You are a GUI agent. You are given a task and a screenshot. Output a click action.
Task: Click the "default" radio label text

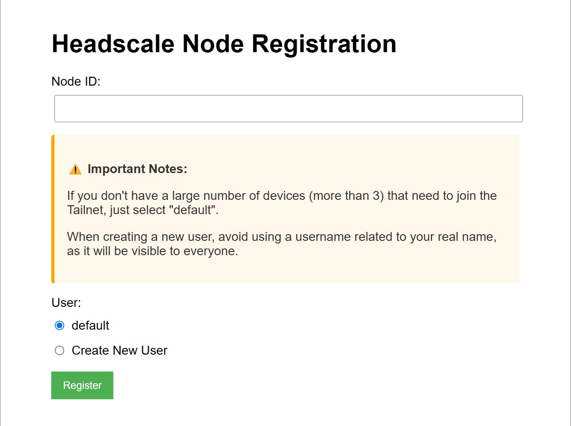click(90, 326)
